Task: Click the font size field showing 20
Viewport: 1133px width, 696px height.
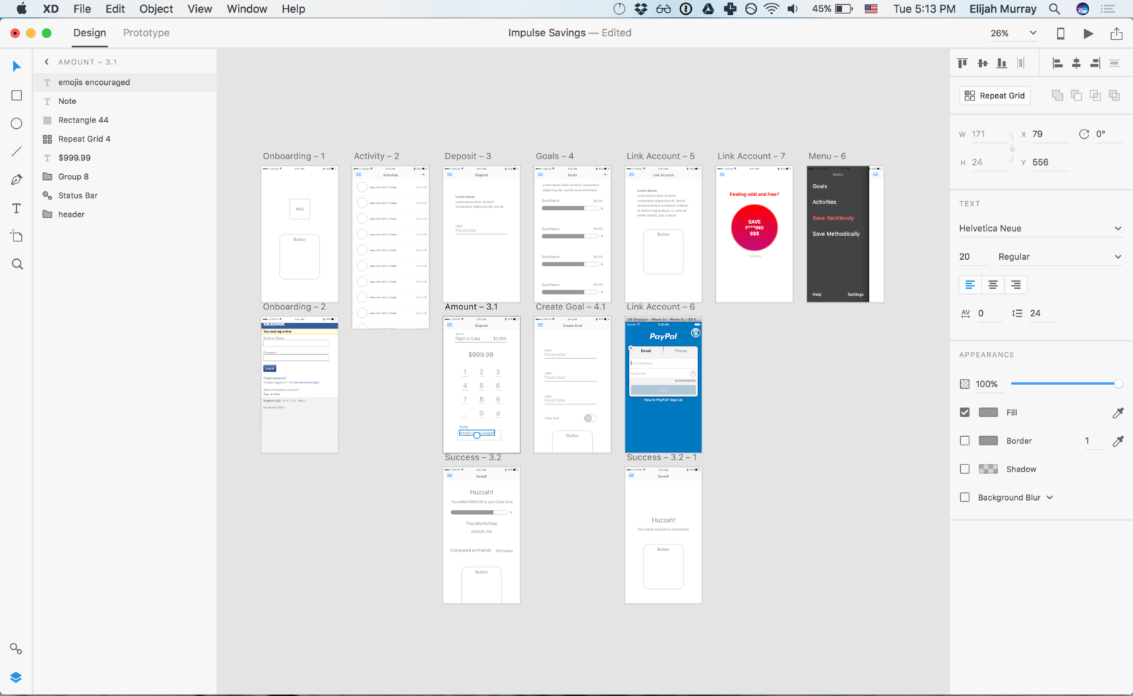Action: point(975,256)
